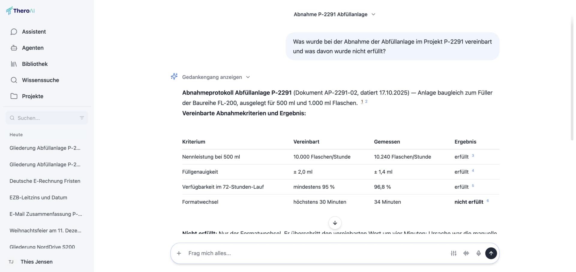Click the plus attachment icon in prompt box
This screenshot has height=272, width=576.
179,253
